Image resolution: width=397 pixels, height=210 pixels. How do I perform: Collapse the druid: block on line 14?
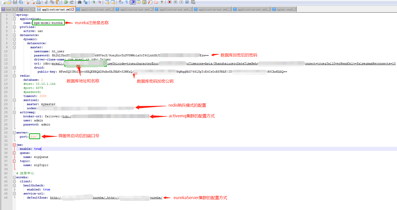pyautogui.click(x=15, y=68)
